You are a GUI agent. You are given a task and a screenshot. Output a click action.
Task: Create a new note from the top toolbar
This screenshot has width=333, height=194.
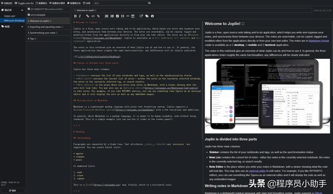coord(42,3)
